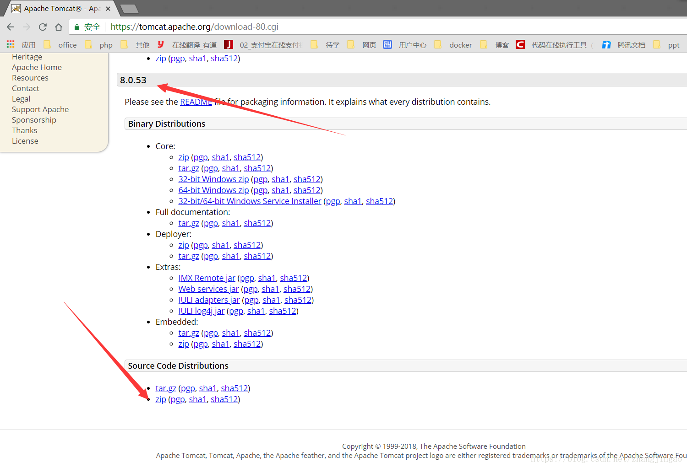This screenshot has width=687, height=468.
Task: Open the docker bookmarks folder
Action: pyautogui.click(x=453, y=45)
